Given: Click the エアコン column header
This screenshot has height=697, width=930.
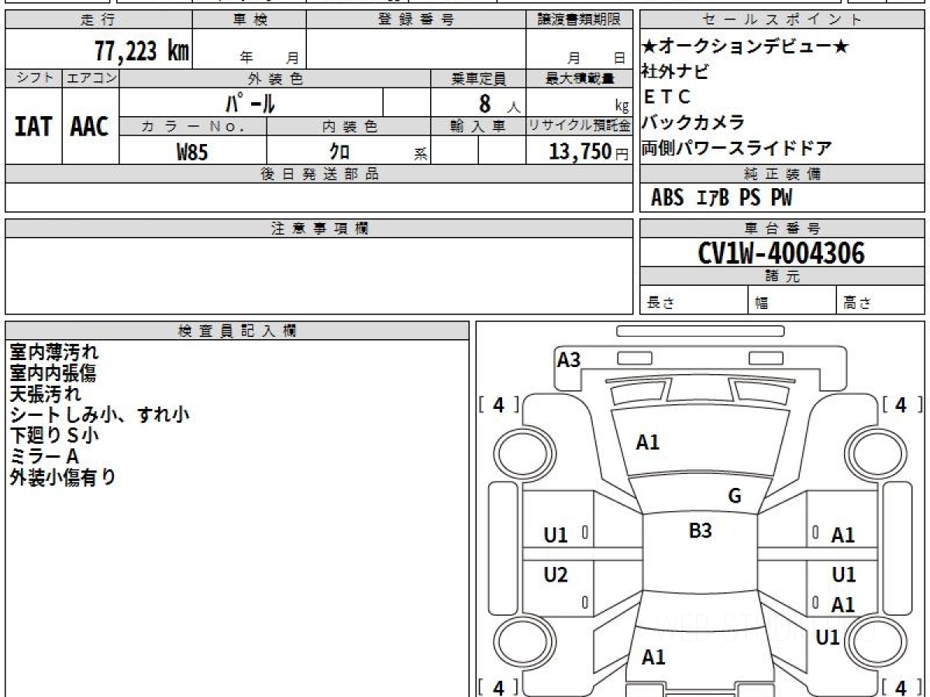Looking at the screenshot, I should click(x=91, y=78).
